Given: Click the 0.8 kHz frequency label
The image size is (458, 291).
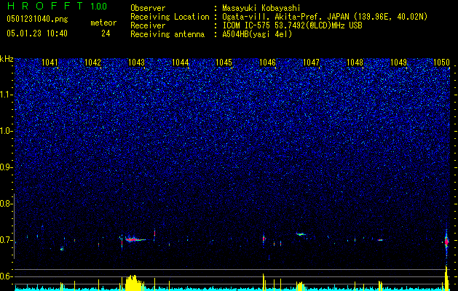Looking at the screenshot, I should [x=6, y=204].
